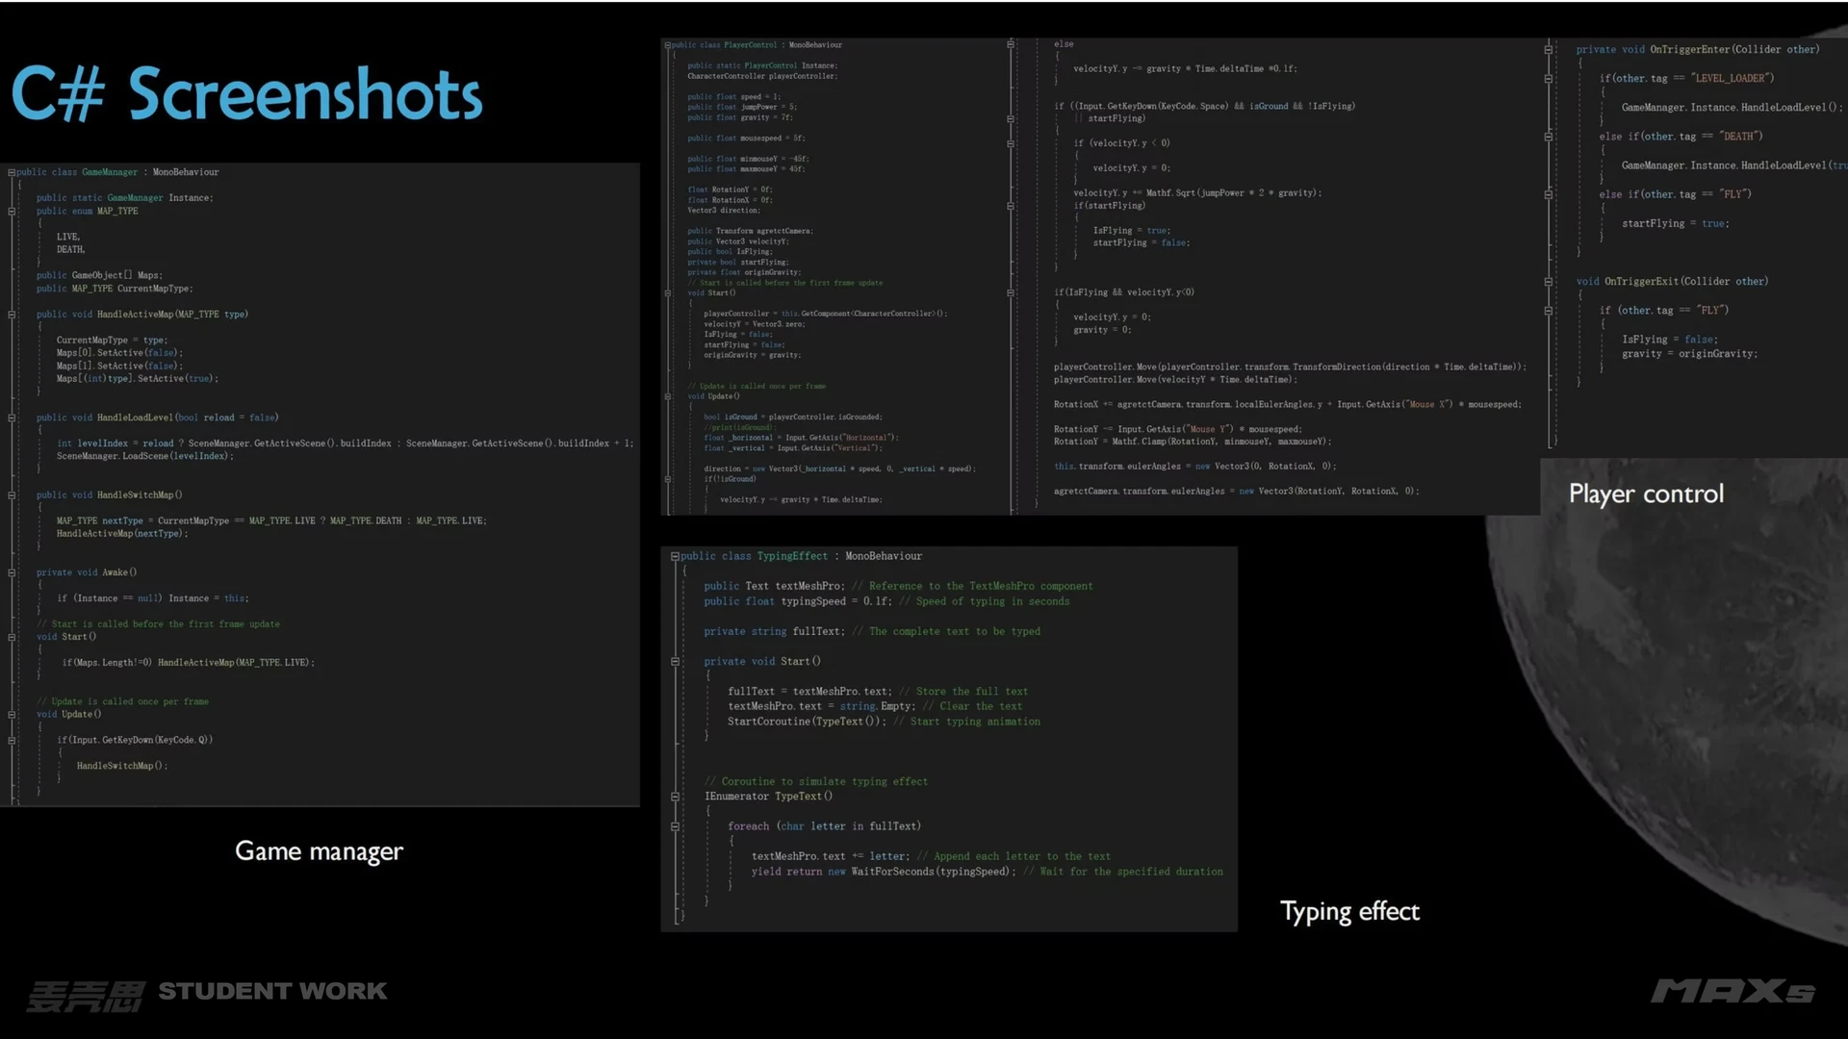This screenshot has width=1848, height=1039.
Task: Collapse the HandleLoadLevel method fold marker
Action: pos(12,418)
